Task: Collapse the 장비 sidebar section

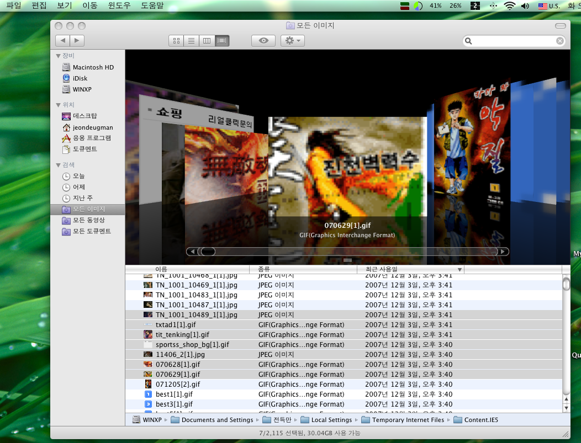Action: click(58, 56)
